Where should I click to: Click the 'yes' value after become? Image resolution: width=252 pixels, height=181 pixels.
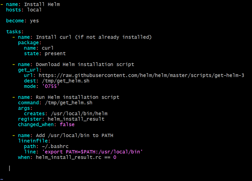point(34,21)
